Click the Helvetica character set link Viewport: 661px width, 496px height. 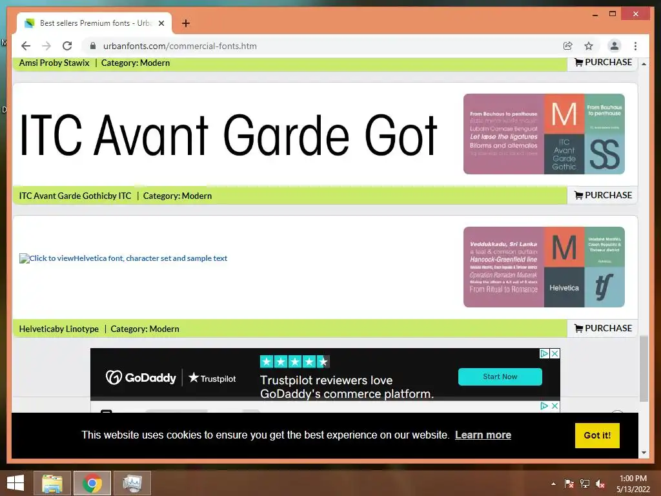pyautogui.click(x=123, y=258)
